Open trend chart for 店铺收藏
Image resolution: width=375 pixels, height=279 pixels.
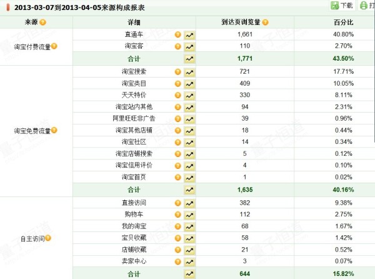(189, 250)
